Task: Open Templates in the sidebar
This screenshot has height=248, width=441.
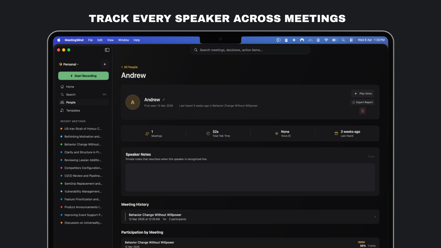Action: (83, 111)
